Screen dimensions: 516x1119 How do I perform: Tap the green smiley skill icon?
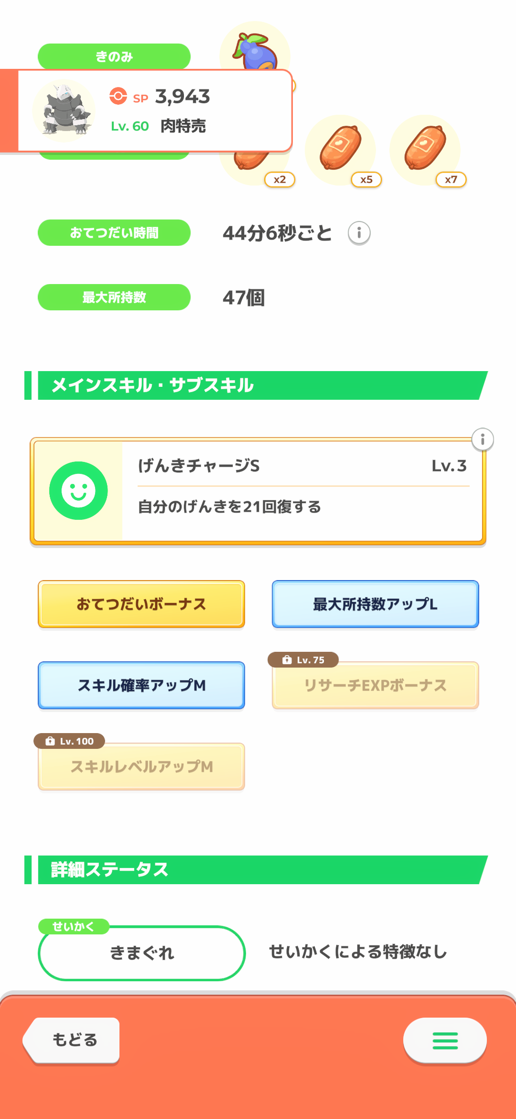coord(78,491)
